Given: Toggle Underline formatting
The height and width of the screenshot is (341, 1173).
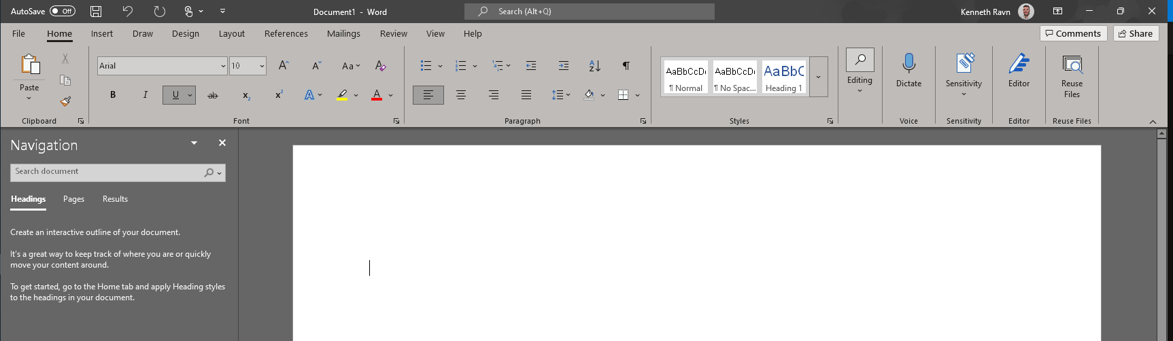Looking at the screenshot, I should coord(175,95).
